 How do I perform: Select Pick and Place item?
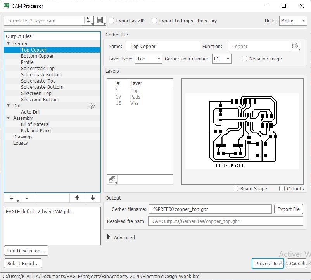52,130
